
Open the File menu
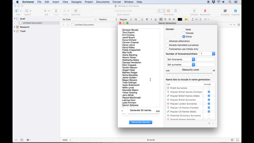(39, 2)
